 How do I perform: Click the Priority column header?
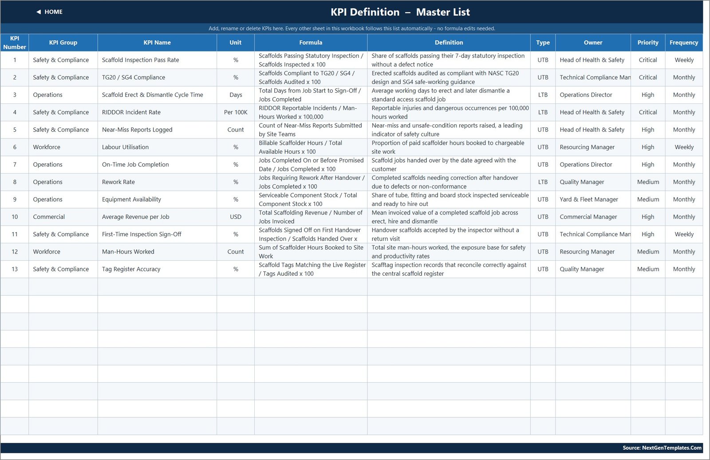coord(648,43)
